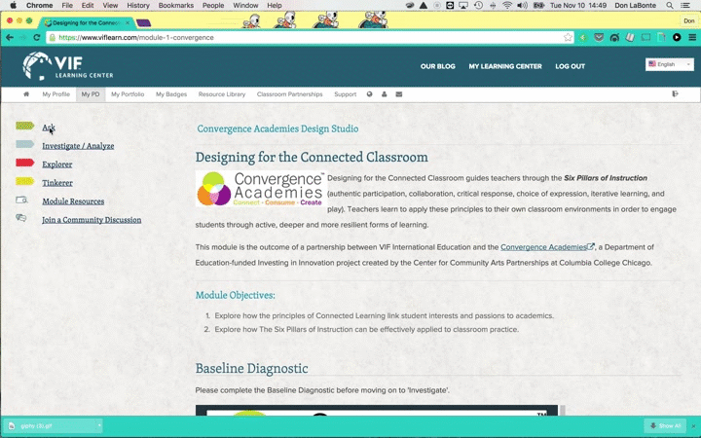The image size is (701, 438).
Task: Open the Chrome hamburger menu
Action: (x=691, y=38)
